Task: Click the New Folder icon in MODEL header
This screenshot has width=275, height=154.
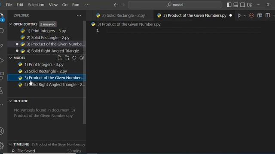Action: pos(67,58)
